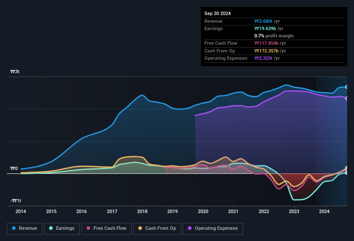The image size is (354, 241).
Task: Click the 2020 x-axis label
Action: tap(203, 211)
